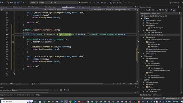The height and width of the screenshot is (103, 183).
Task: Click No issues found indicator
Action: click(x=16, y=84)
